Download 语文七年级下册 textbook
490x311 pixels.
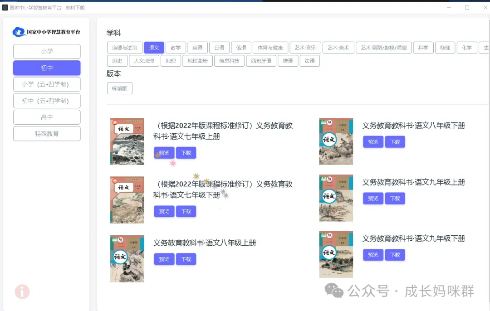(x=186, y=211)
